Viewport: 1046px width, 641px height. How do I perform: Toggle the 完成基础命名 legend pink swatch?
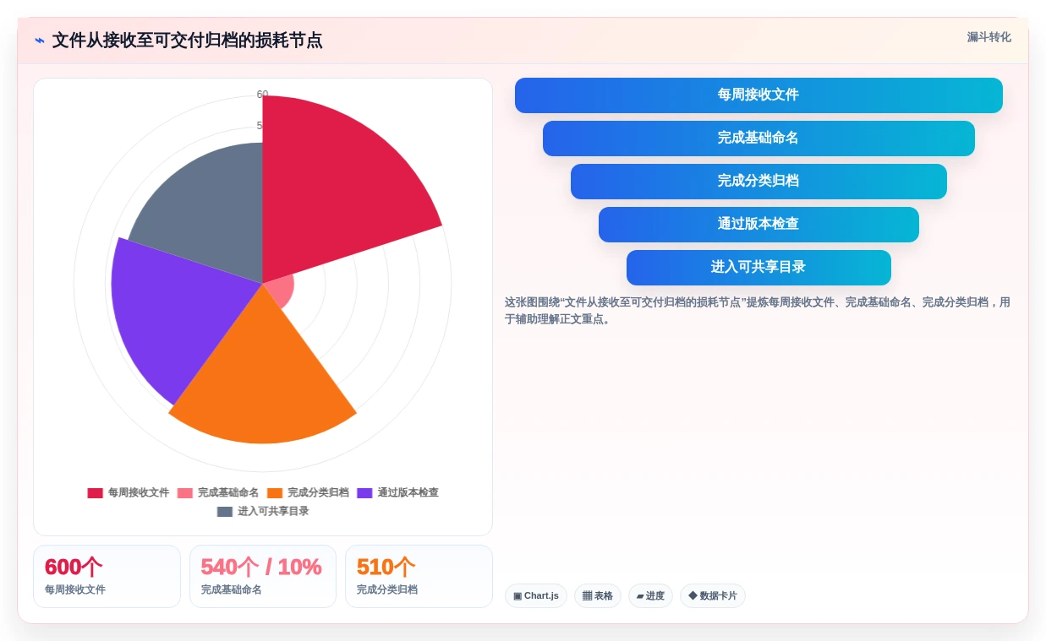185,493
